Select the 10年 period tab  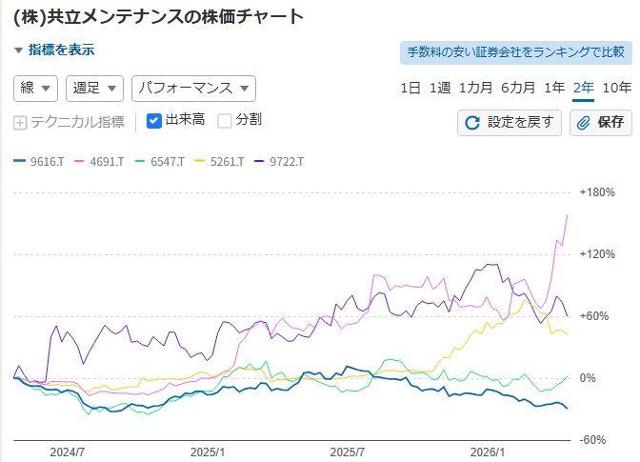pos(617,88)
